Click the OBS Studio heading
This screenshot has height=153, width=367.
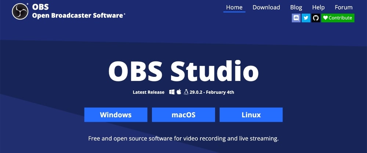[x=183, y=71]
